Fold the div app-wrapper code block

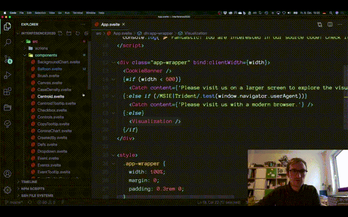[113, 63]
